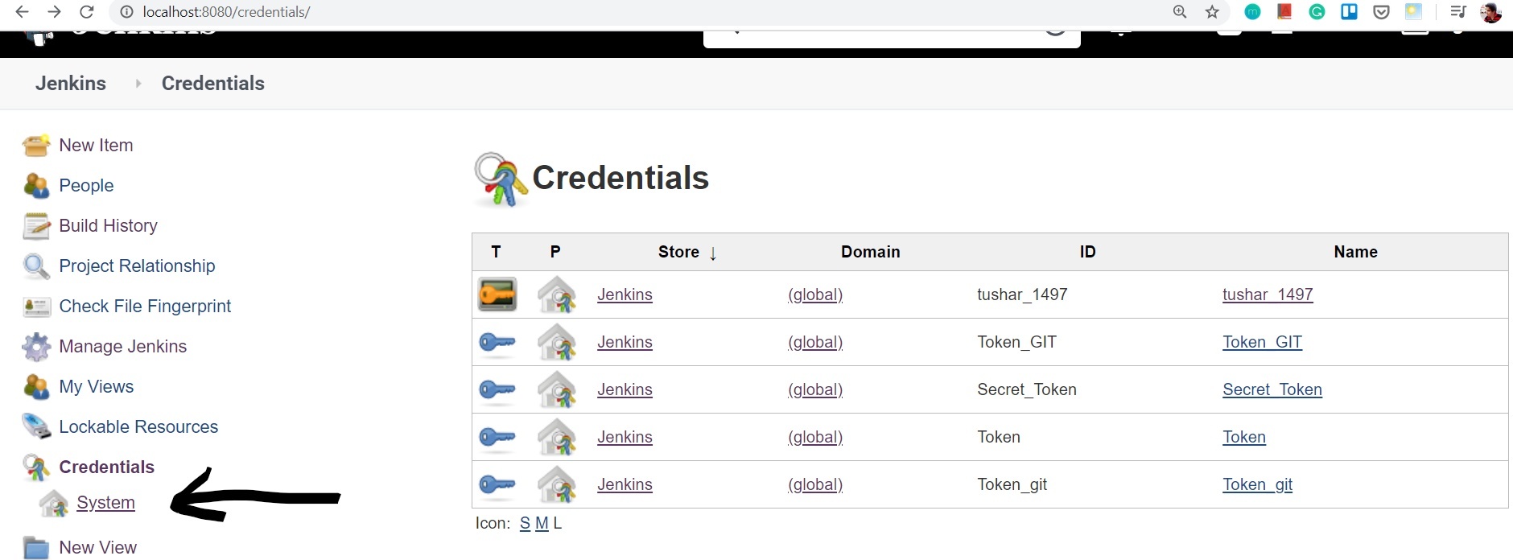Open the (global) domain in Secret_Token row
Screen dimensions: 1513x560
coord(815,389)
